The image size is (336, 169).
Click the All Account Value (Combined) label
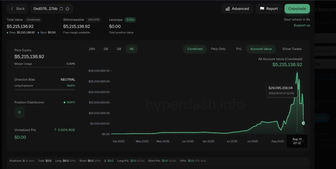click(280, 59)
